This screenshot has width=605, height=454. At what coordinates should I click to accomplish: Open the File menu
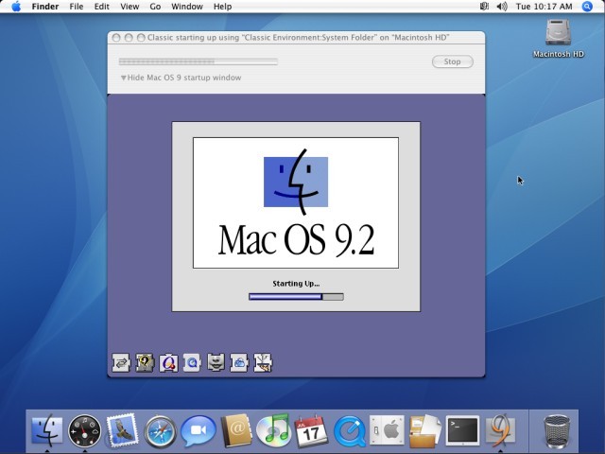coord(77,7)
